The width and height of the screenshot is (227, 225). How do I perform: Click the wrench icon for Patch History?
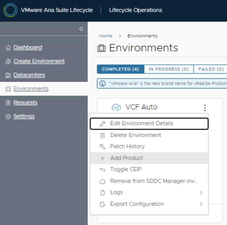click(103, 147)
